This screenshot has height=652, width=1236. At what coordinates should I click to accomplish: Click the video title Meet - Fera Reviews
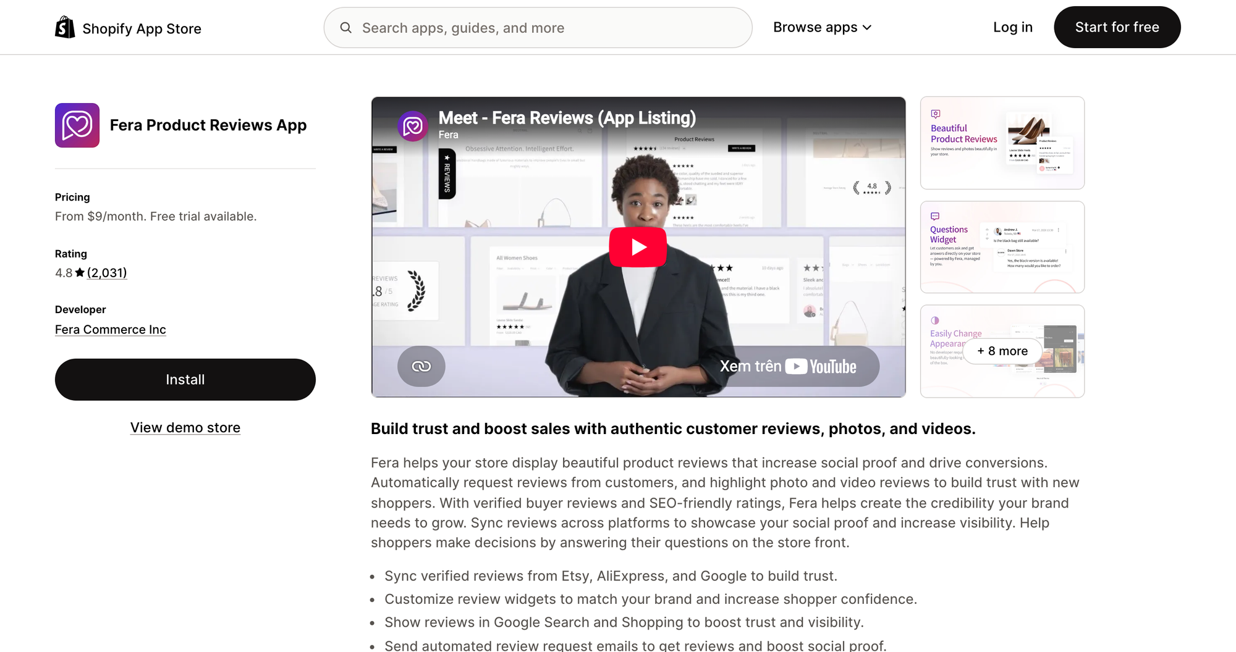[x=567, y=117]
